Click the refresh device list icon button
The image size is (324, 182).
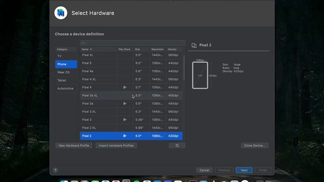pyautogui.click(x=177, y=146)
